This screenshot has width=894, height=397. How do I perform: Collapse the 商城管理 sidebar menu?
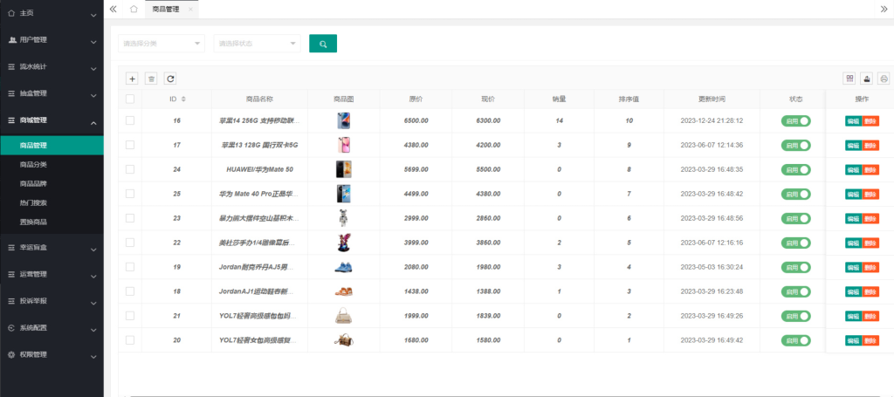pyautogui.click(x=52, y=120)
